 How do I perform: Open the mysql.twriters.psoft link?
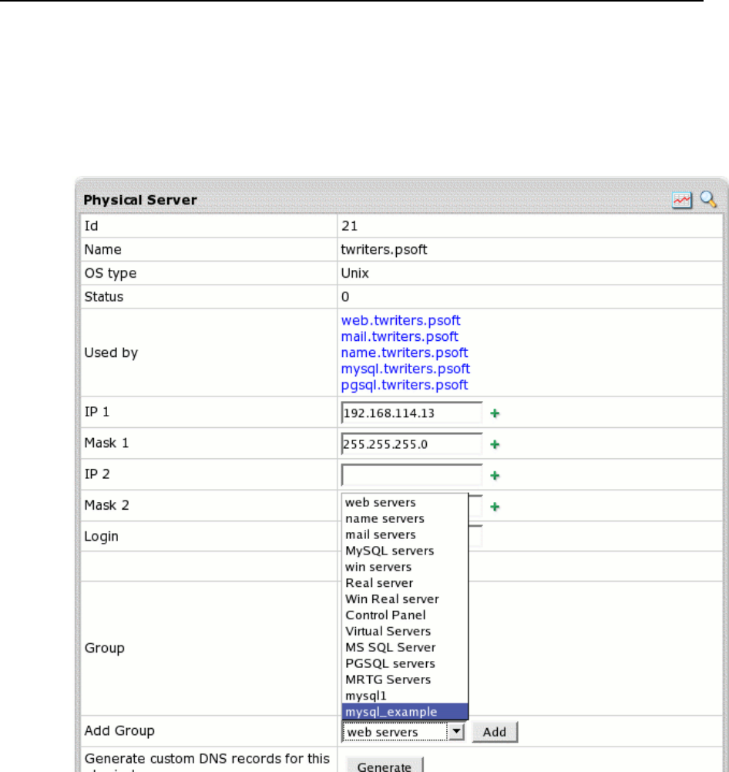(x=405, y=369)
